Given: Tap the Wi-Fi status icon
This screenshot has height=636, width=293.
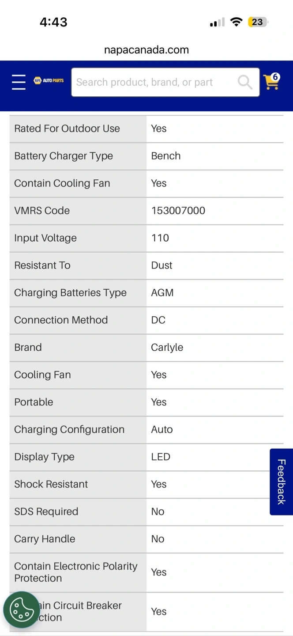Looking at the screenshot, I should click(237, 22).
